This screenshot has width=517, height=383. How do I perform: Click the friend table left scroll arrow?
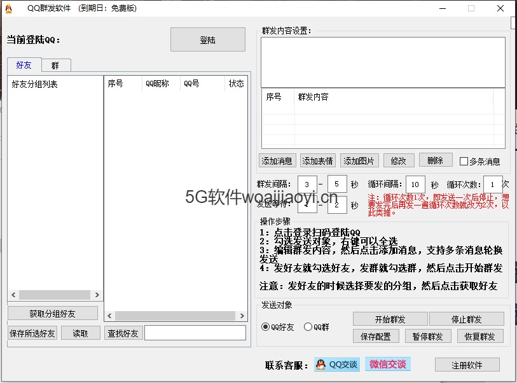pyautogui.click(x=109, y=316)
